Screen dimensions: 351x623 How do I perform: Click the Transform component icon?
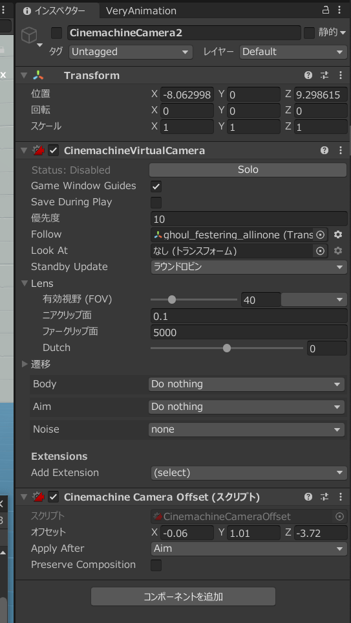pyautogui.click(x=39, y=76)
